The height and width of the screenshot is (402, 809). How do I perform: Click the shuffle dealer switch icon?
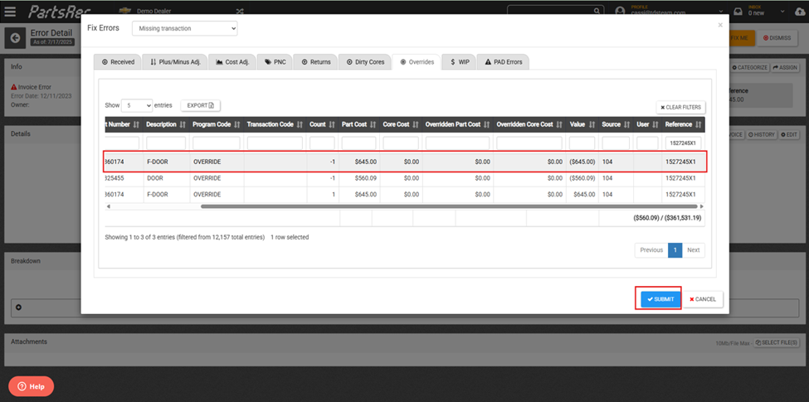click(240, 11)
